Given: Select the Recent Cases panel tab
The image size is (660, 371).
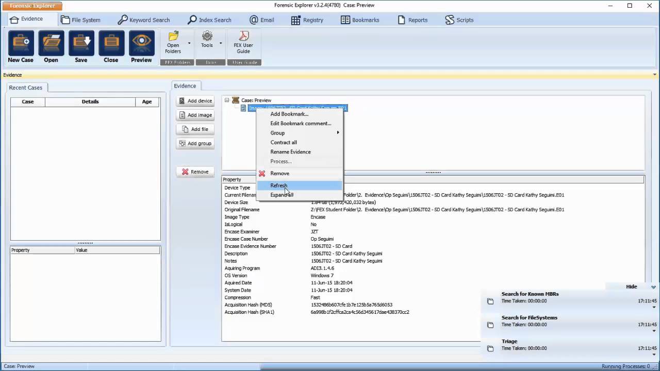Looking at the screenshot, I should (x=26, y=88).
